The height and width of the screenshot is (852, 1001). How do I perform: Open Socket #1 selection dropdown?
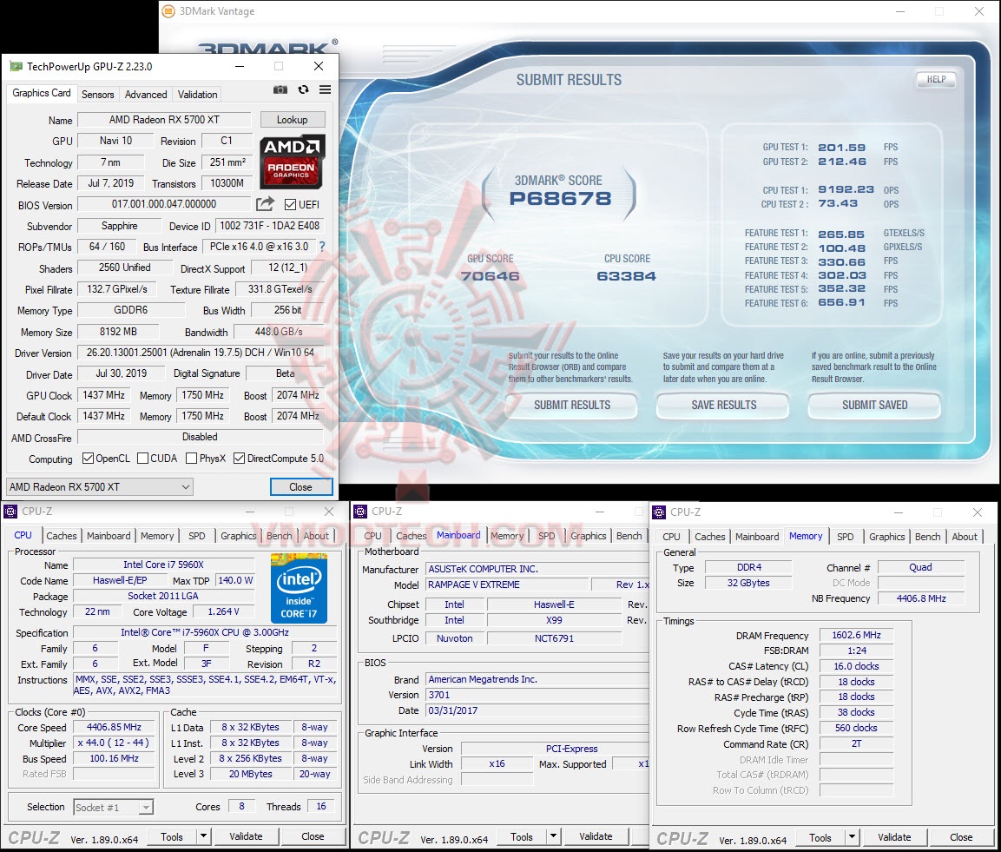click(x=113, y=808)
